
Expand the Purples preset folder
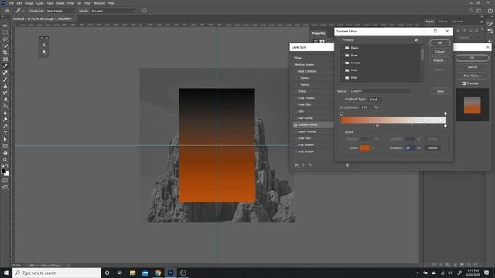pos(343,63)
